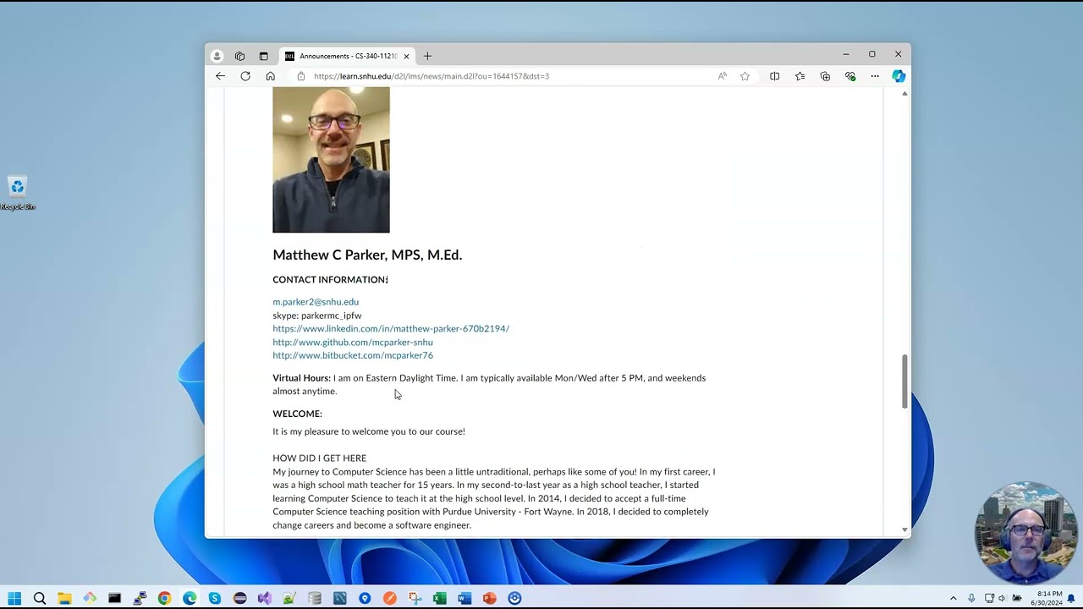
Task: Open the Copilot sidebar icon
Action: tap(899, 76)
